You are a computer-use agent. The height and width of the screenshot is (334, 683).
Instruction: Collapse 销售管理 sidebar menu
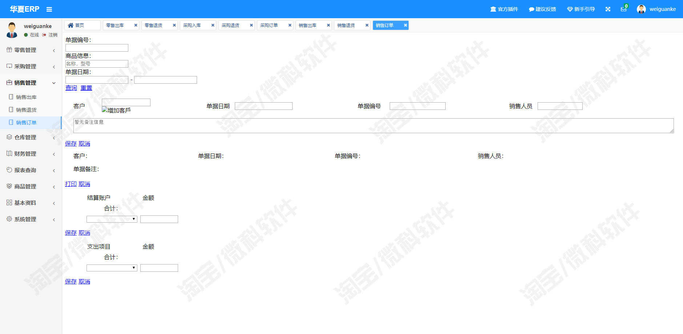[31, 83]
